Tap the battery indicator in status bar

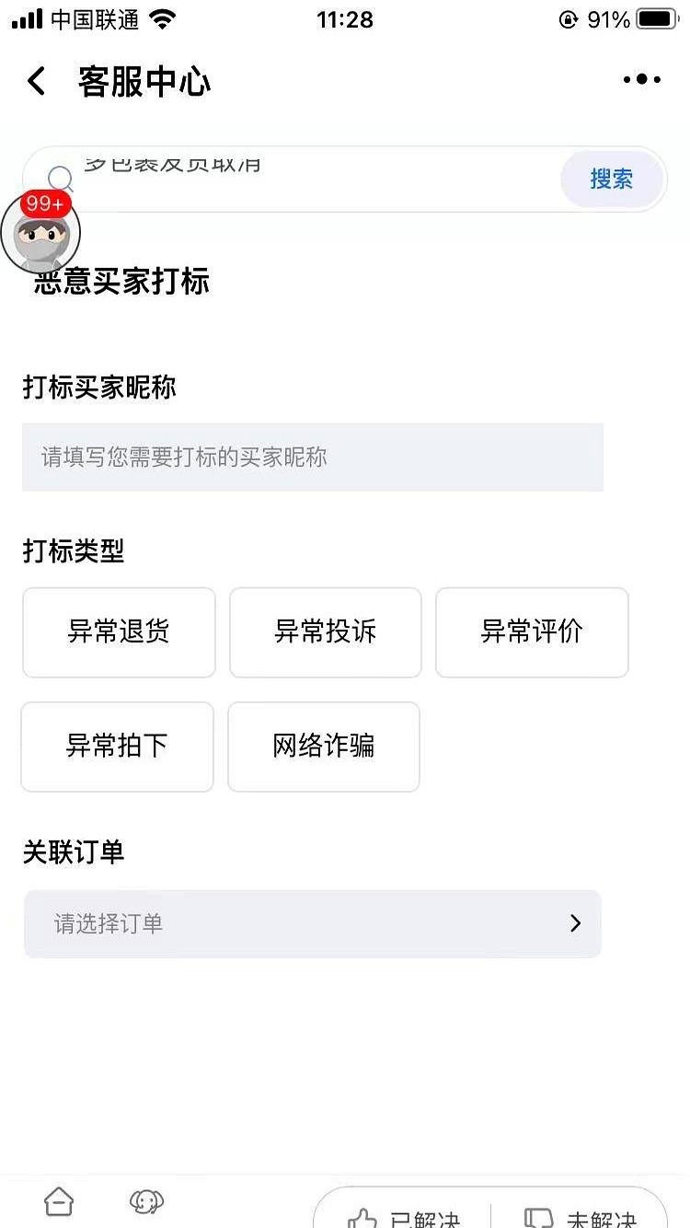coord(658,19)
